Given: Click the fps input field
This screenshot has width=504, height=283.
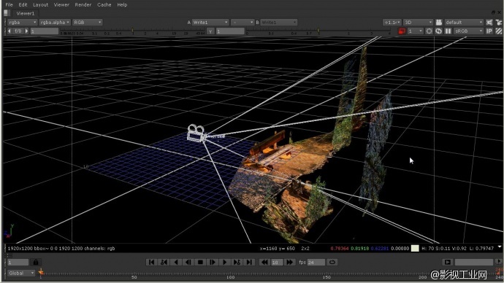Looking at the screenshot, I should point(316,263).
